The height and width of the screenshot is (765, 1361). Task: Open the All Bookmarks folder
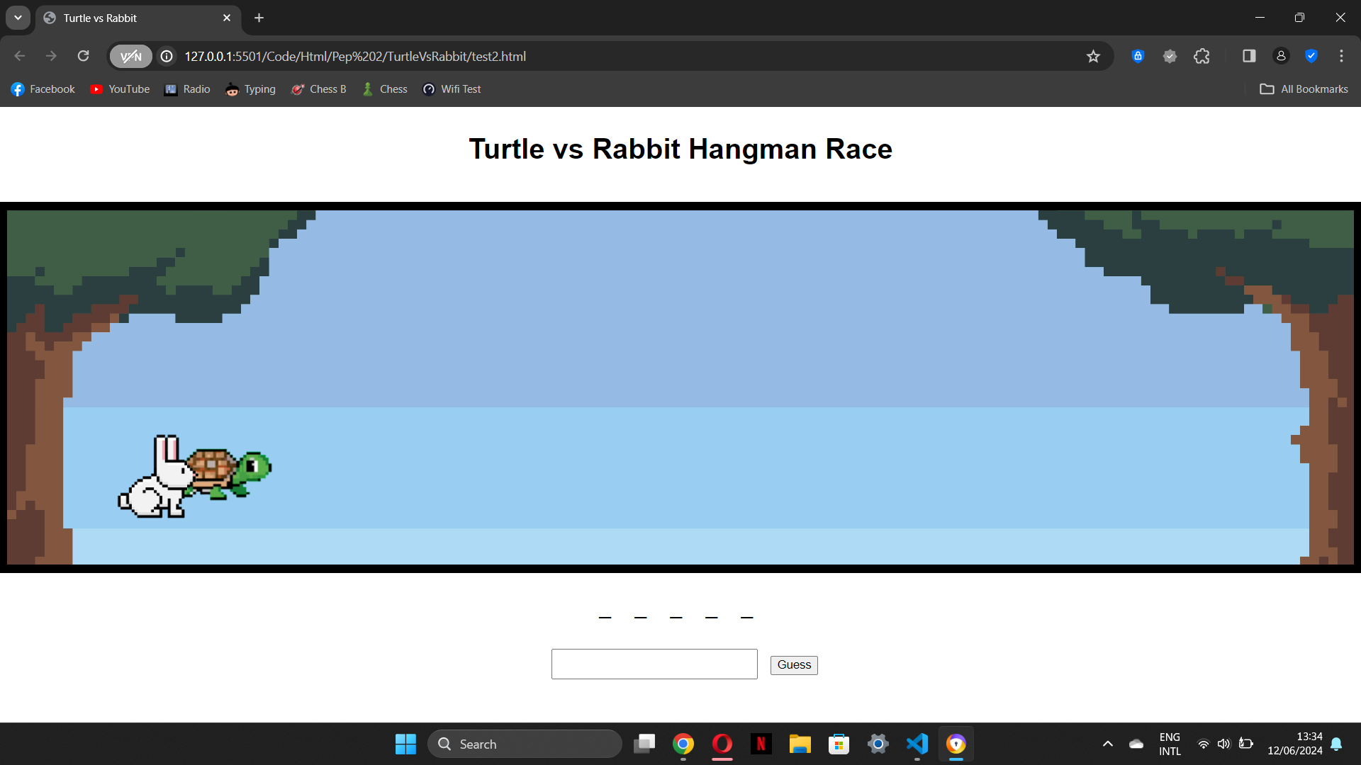click(x=1304, y=89)
